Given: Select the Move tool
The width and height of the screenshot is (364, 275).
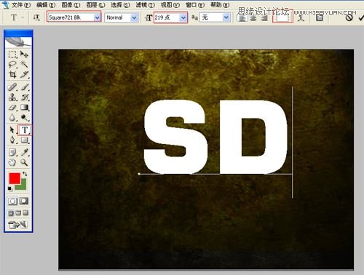Looking at the screenshot, I should click(24, 55).
